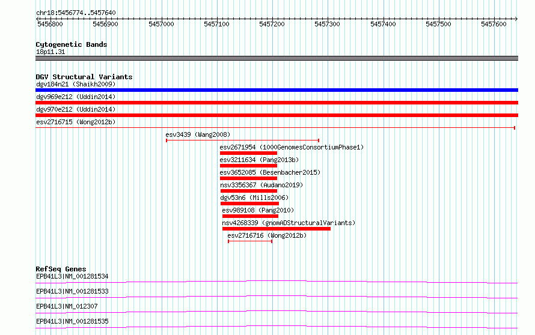
Task: Open dgv53n6 (Mills2006) variant label
Action: point(254,198)
